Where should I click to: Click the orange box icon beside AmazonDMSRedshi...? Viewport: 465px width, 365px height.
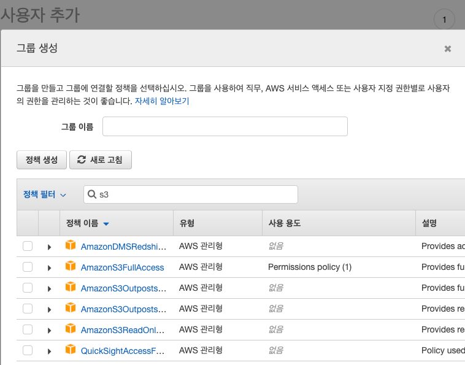[71, 245]
